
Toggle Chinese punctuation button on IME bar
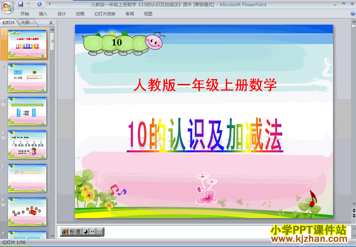(92, 232)
